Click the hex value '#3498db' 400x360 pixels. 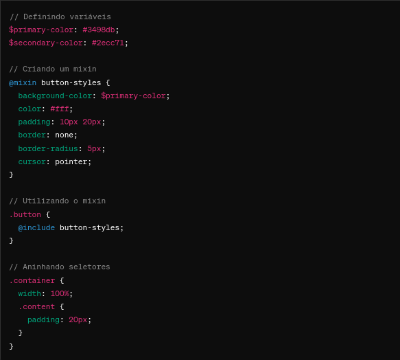(99, 30)
